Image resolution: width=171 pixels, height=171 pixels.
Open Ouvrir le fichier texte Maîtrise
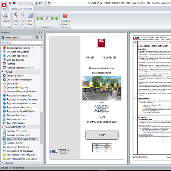pyautogui.click(x=22, y=155)
